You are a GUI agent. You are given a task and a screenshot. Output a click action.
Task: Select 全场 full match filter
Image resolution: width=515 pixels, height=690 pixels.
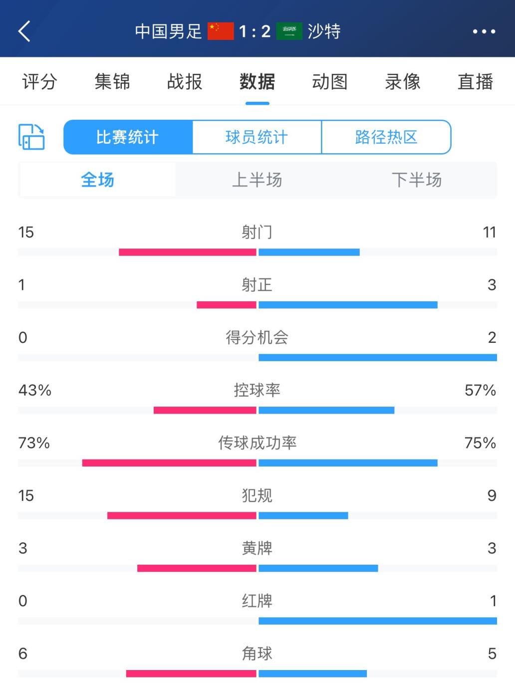(98, 180)
